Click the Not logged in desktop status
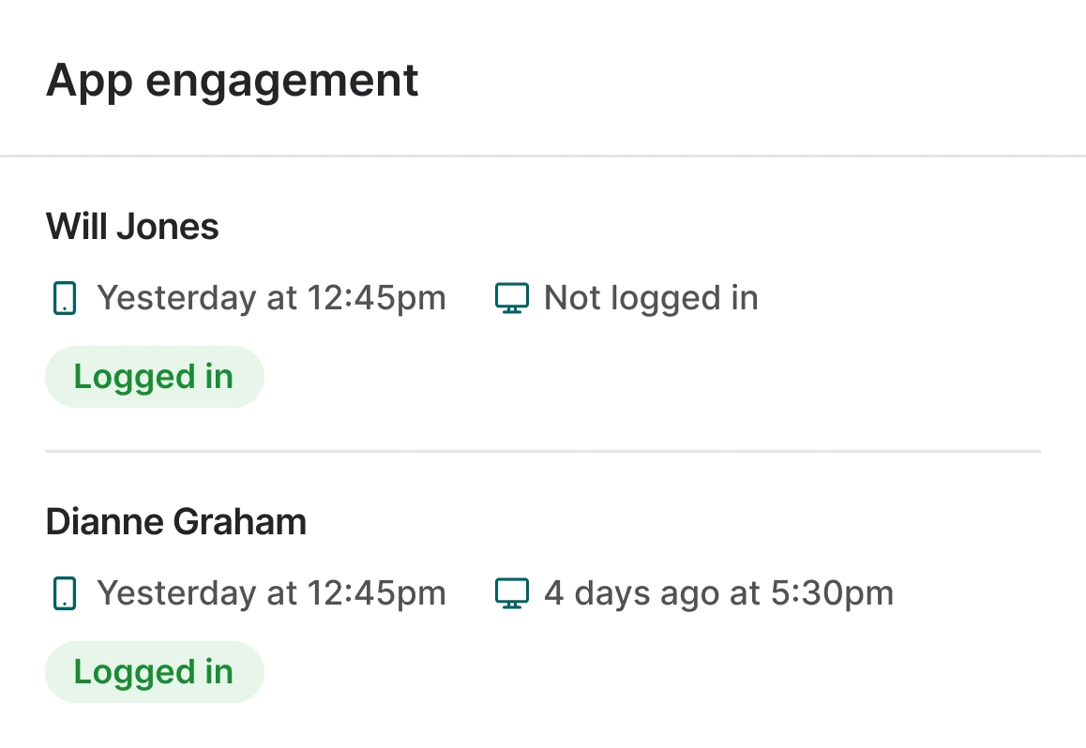Screen dimensions: 1086x748 point(651,298)
